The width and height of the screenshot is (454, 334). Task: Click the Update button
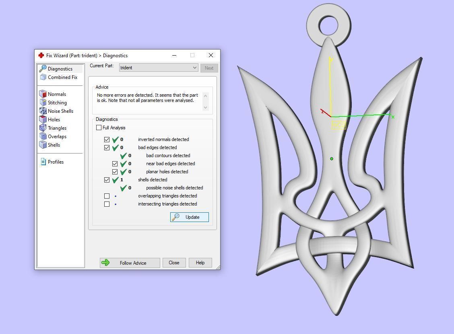tap(189, 217)
